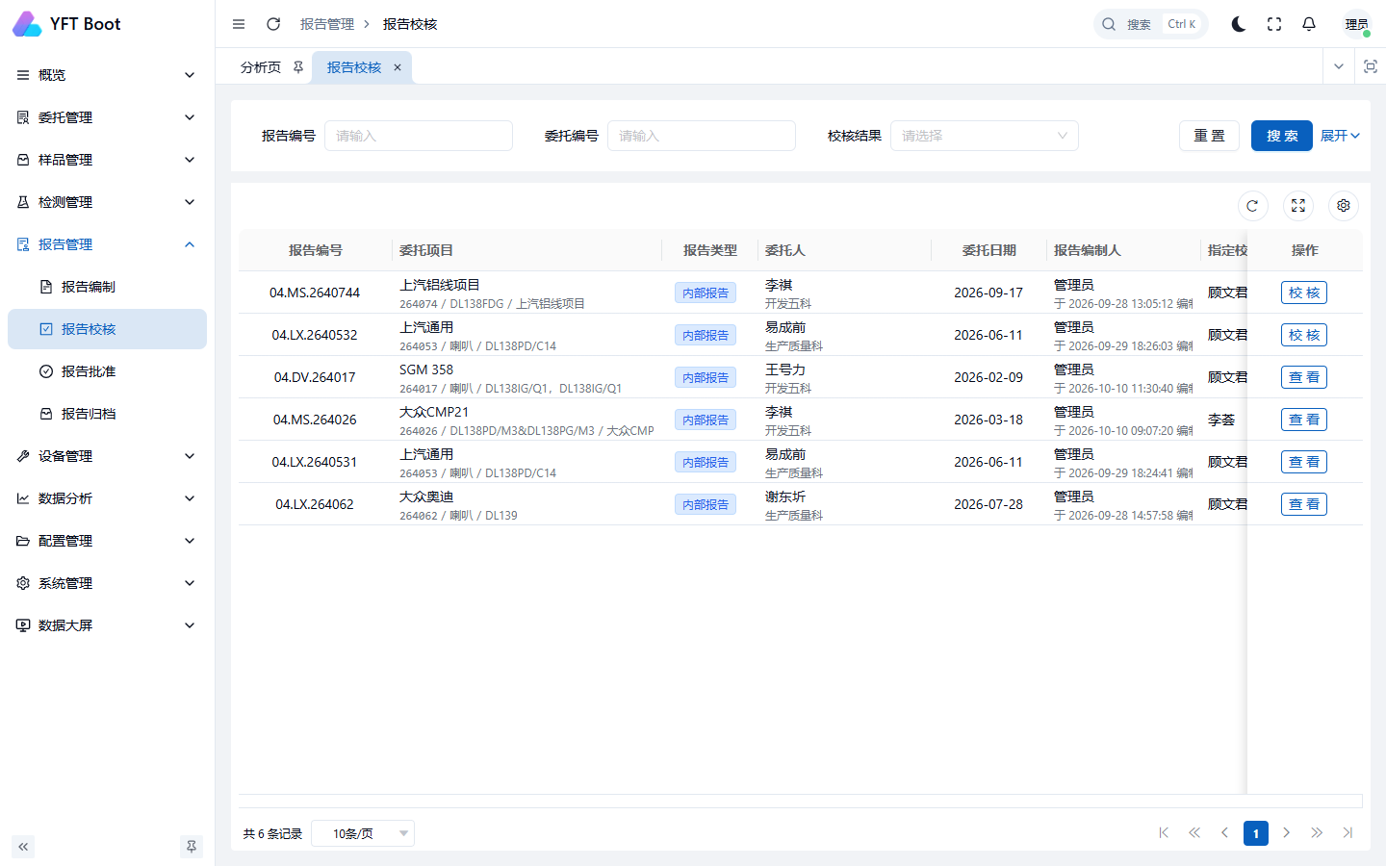
Task: Collapse the sidebar with double-arrow icon
Action: tap(23, 847)
